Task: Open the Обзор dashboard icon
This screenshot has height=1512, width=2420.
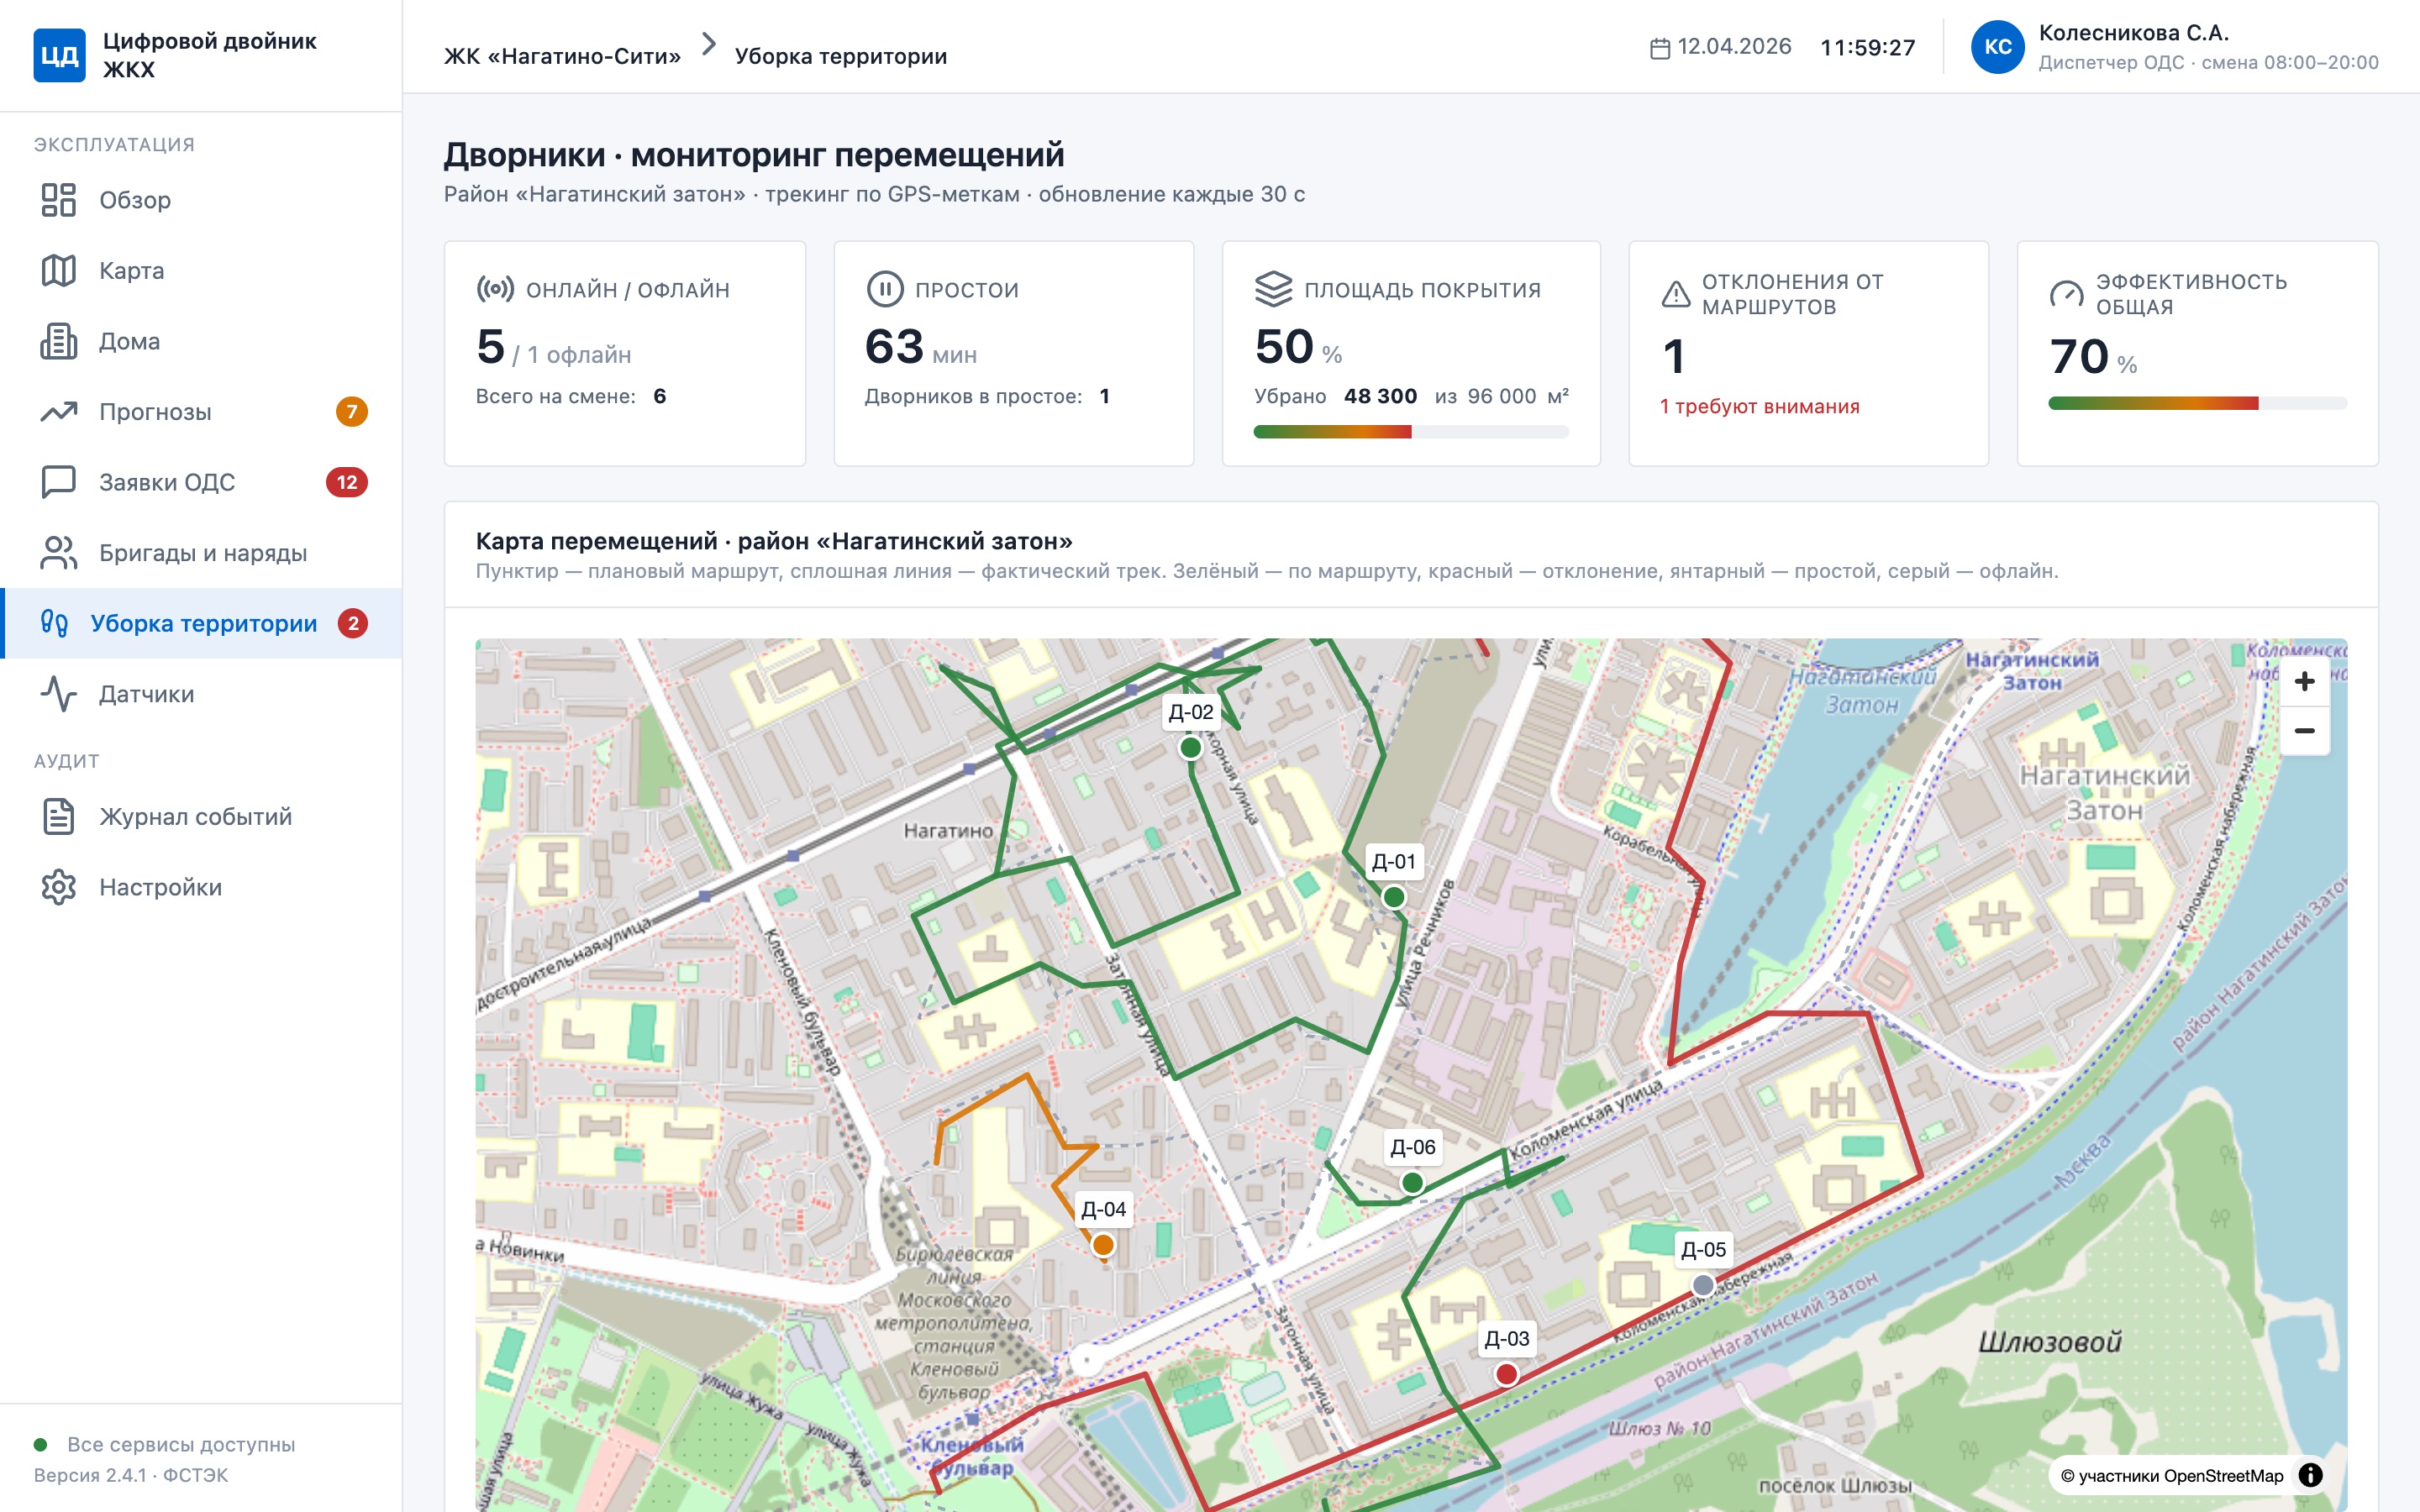Action: point(59,200)
